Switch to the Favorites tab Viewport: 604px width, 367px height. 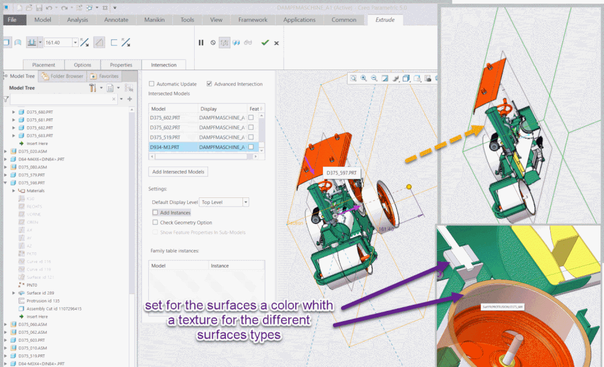coord(105,76)
